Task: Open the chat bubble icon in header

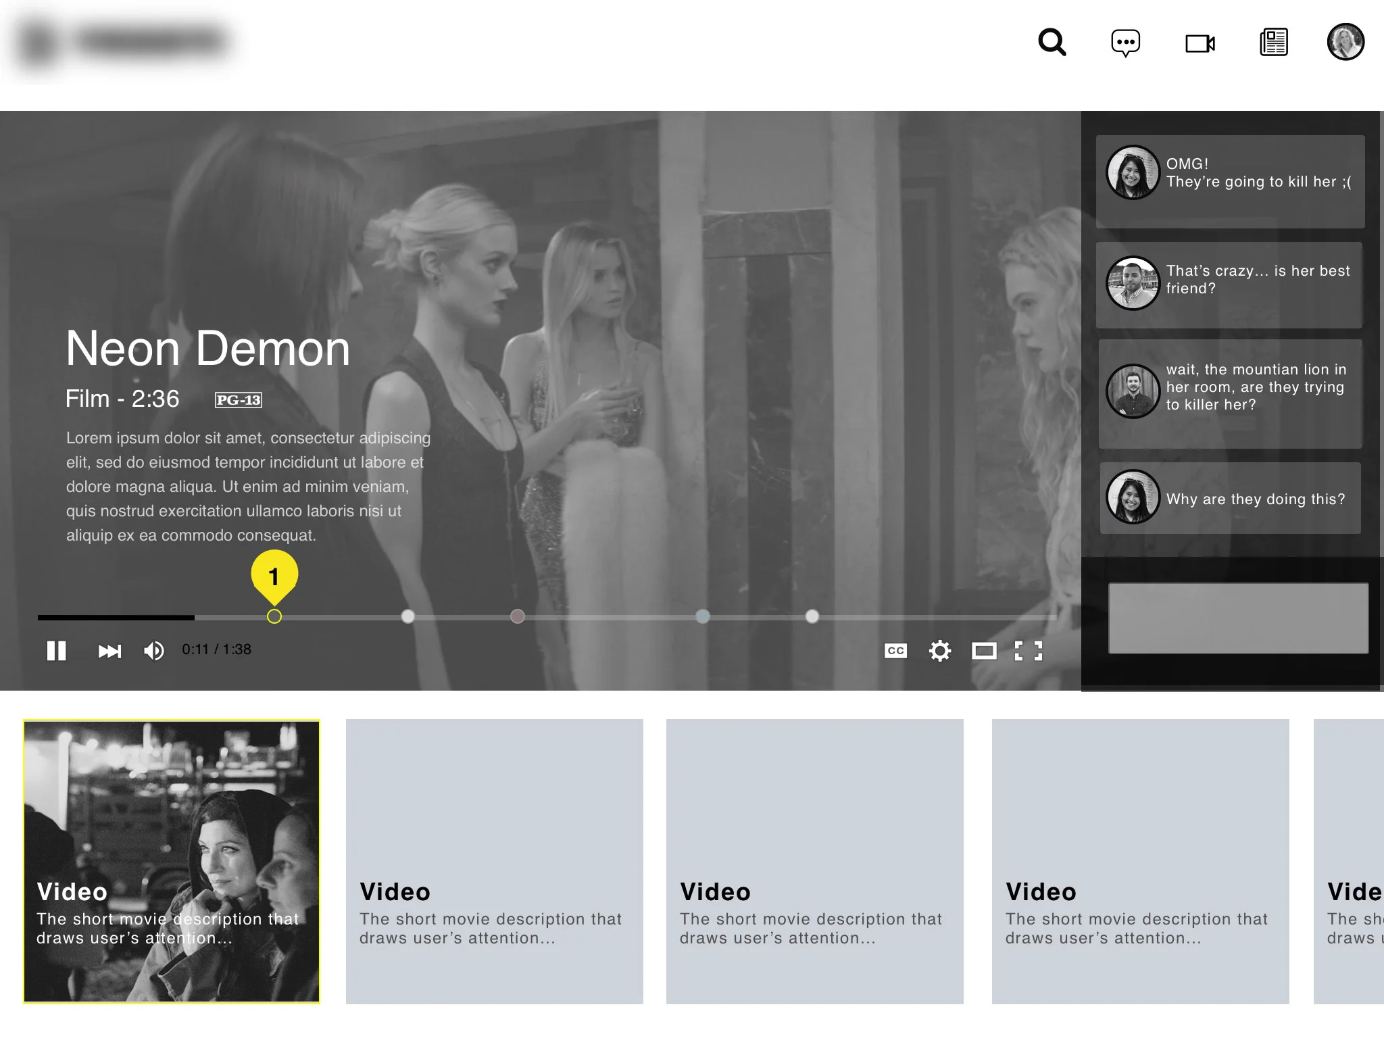Action: [x=1126, y=43]
